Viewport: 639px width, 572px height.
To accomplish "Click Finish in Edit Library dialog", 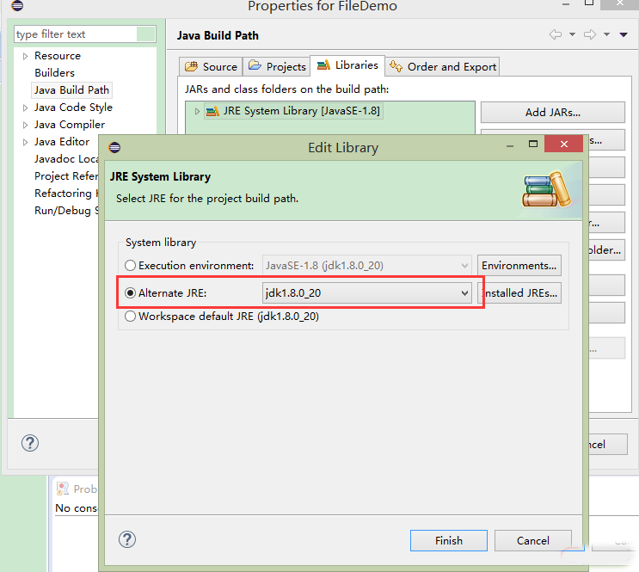I will tap(449, 541).
